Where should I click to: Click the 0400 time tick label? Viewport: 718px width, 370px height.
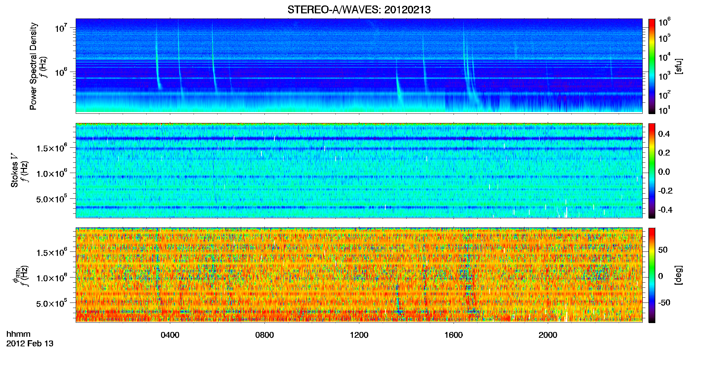coord(170,335)
